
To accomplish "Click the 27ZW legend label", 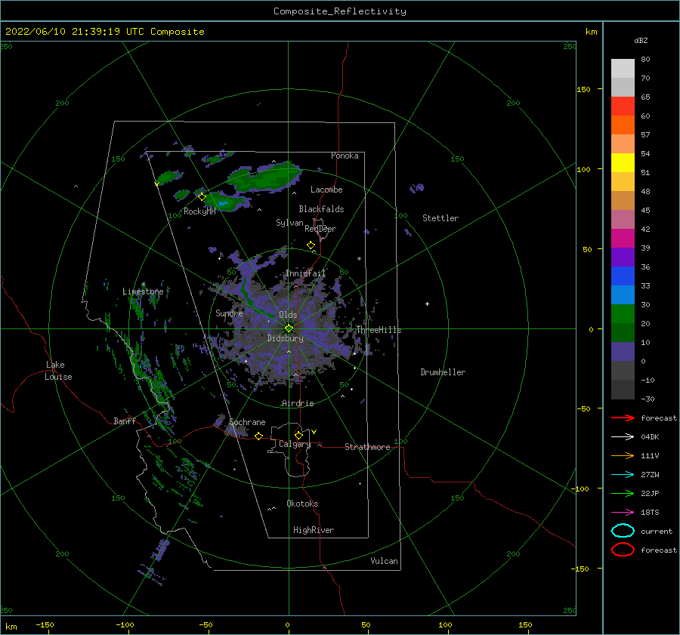I will click(650, 475).
